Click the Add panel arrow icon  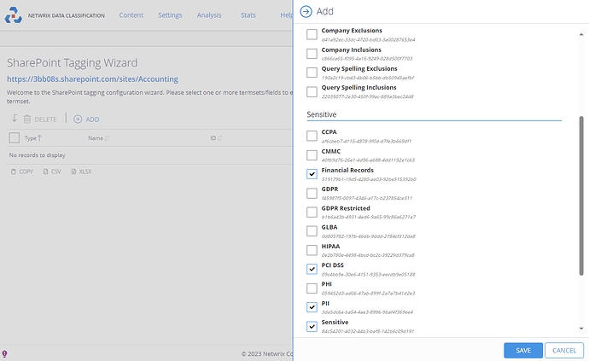[306, 11]
